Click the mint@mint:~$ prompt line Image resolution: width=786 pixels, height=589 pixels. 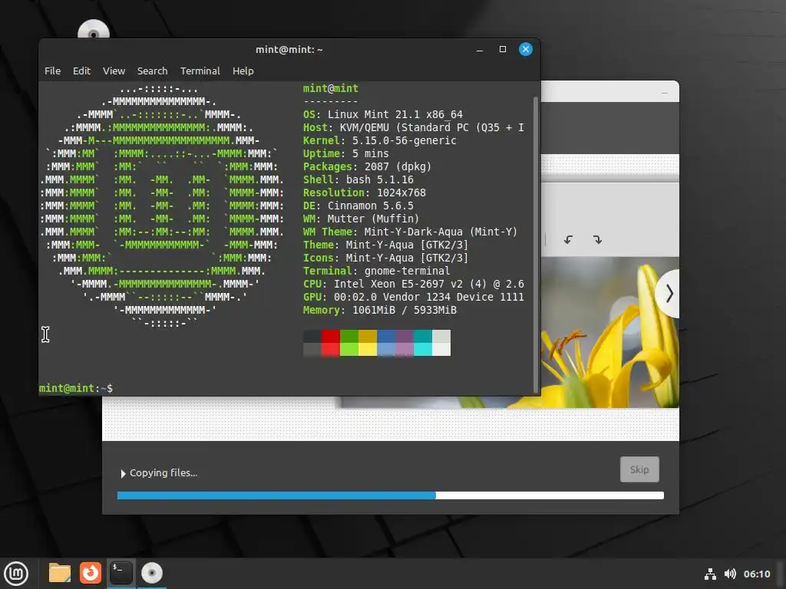[76, 388]
